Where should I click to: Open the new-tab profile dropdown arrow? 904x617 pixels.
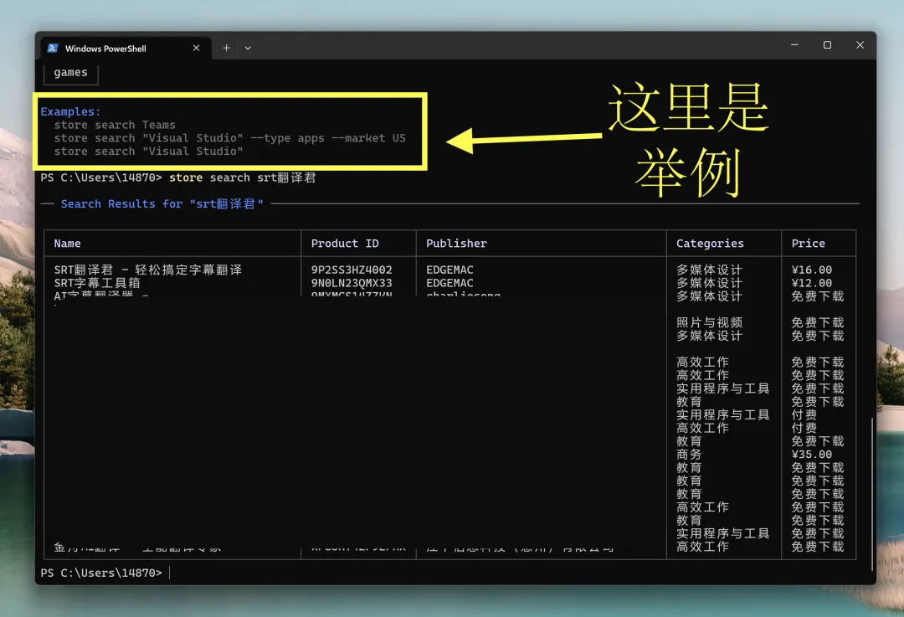point(248,48)
